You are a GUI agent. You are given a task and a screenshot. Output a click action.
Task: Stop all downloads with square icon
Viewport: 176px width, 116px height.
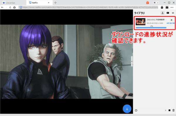pos(170,110)
